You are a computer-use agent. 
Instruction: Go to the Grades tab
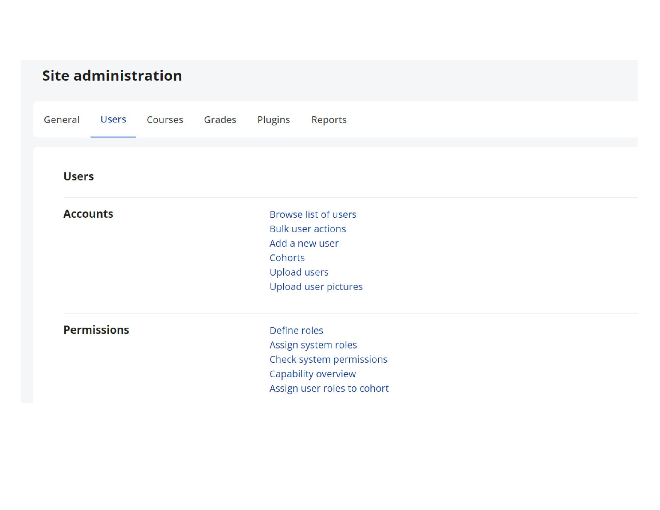click(x=220, y=120)
